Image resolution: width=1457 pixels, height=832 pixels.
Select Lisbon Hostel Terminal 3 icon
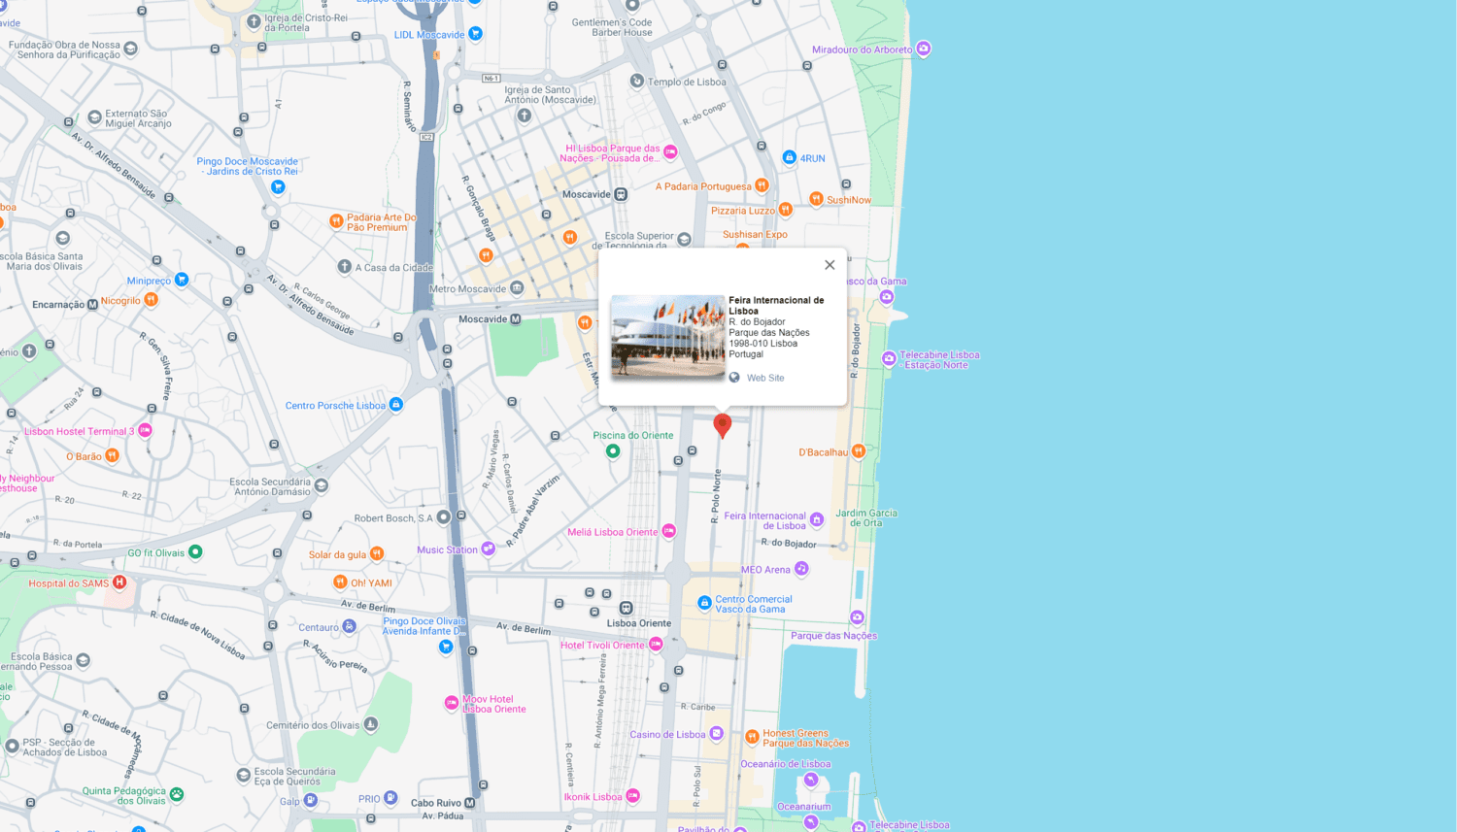pyautogui.click(x=145, y=430)
